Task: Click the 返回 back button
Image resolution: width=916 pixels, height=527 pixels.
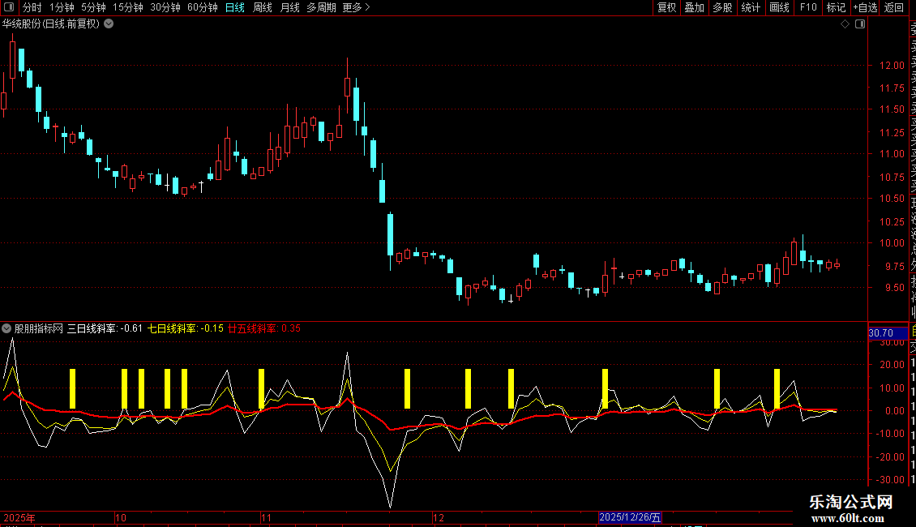Action: point(894,7)
